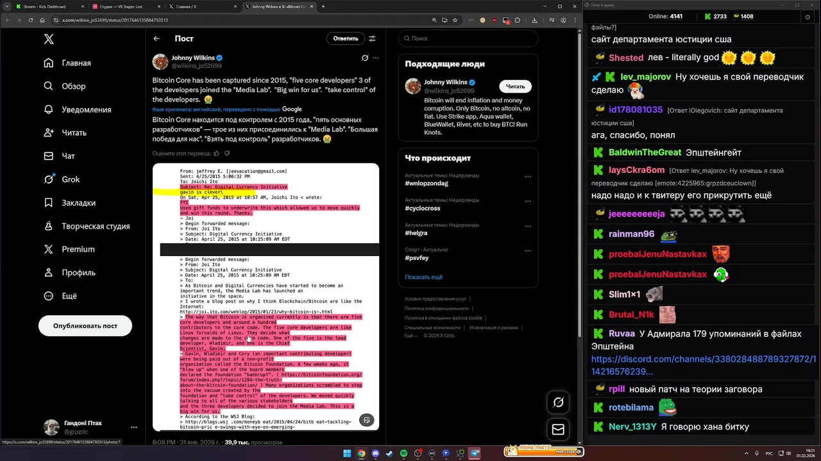Open Политика конфиденциальности footer link
The height and width of the screenshot is (461, 821).
point(437,309)
